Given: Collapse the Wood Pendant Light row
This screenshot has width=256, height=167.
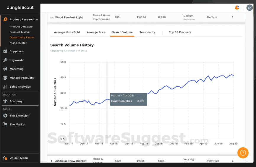Looking at the screenshot, I should pyautogui.click(x=51, y=17).
